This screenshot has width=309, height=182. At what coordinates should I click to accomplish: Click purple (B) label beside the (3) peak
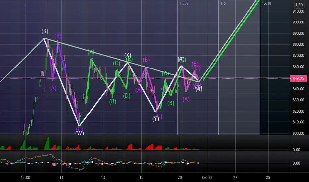[x=58, y=36]
